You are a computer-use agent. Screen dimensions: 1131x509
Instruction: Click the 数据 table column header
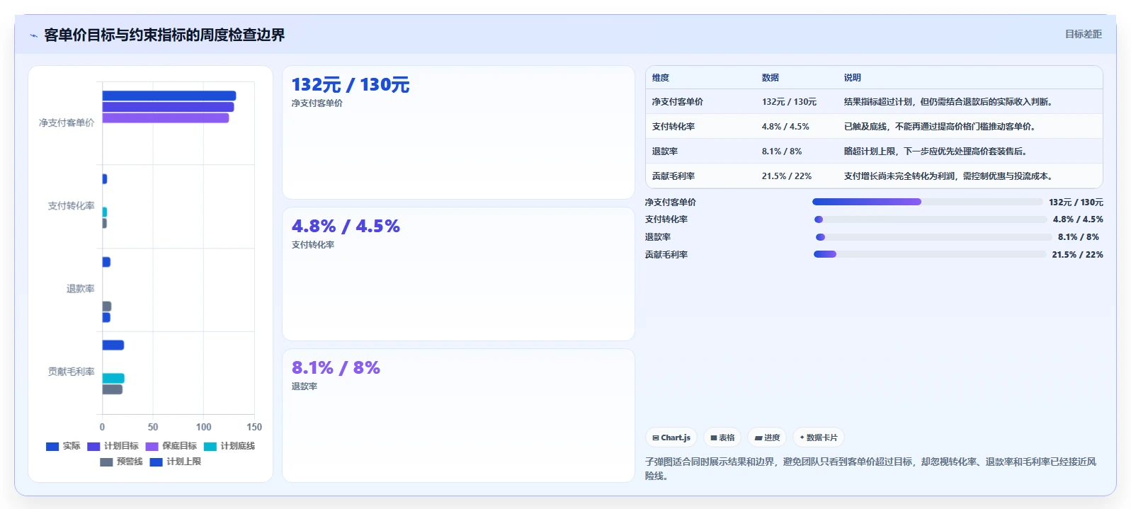771,78
